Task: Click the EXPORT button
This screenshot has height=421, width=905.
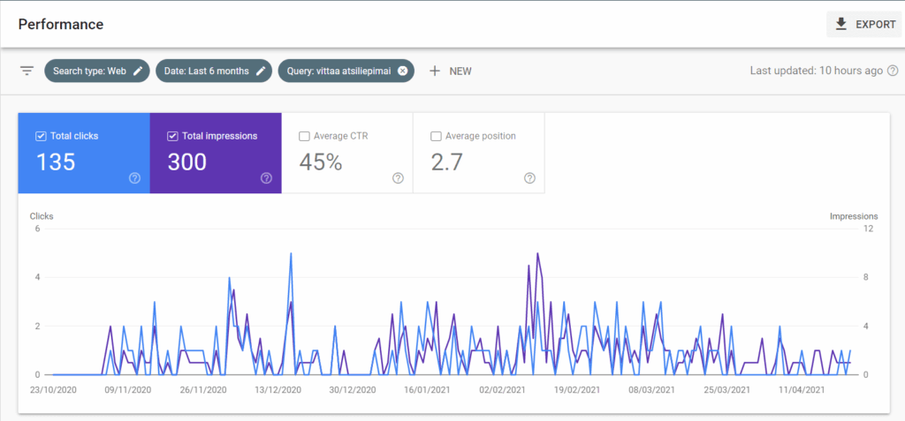Action: (x=864, y=25)
